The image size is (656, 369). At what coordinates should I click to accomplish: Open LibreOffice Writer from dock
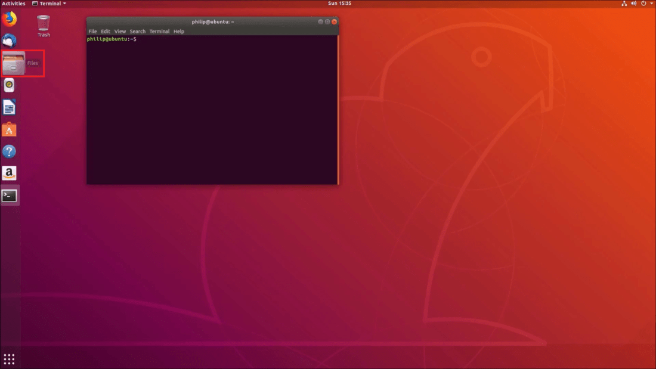tap(10, 107)
